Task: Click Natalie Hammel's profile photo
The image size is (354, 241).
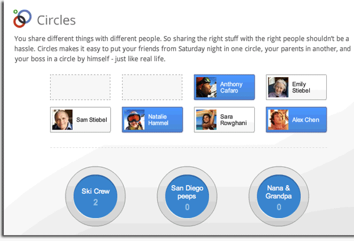Action: (x=135, y=120)
